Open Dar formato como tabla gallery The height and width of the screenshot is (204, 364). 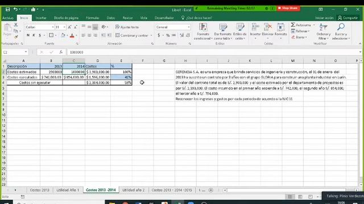click(x=223, y=32)
